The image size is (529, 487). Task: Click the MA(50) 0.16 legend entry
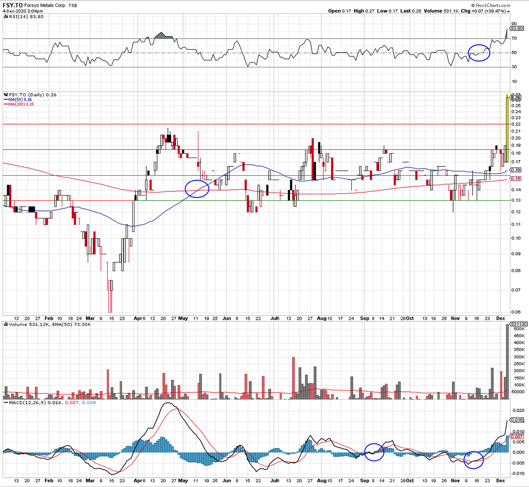click(x=18, y=100)
